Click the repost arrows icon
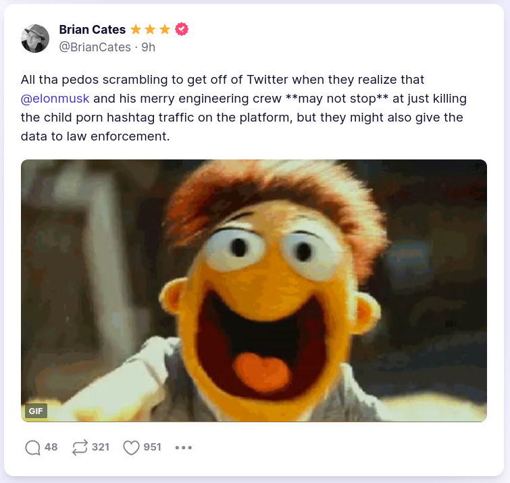510x483 pixels. point(80,447)
